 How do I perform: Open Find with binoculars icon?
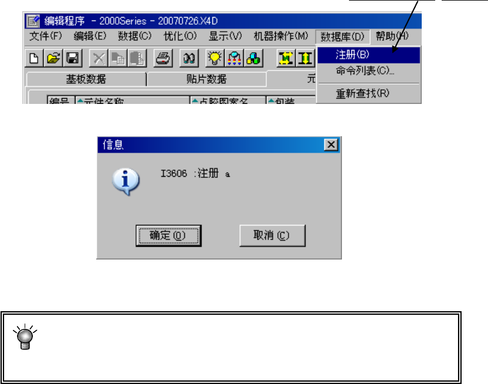tap(189, 58)
